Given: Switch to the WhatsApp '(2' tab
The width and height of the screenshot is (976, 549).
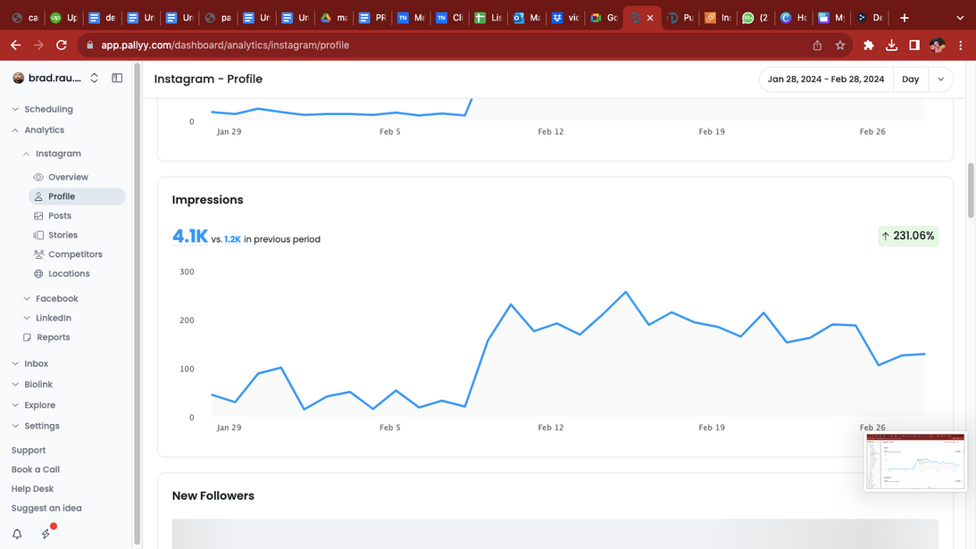Looking at the screenshot, I should click(x=755, y=18).
